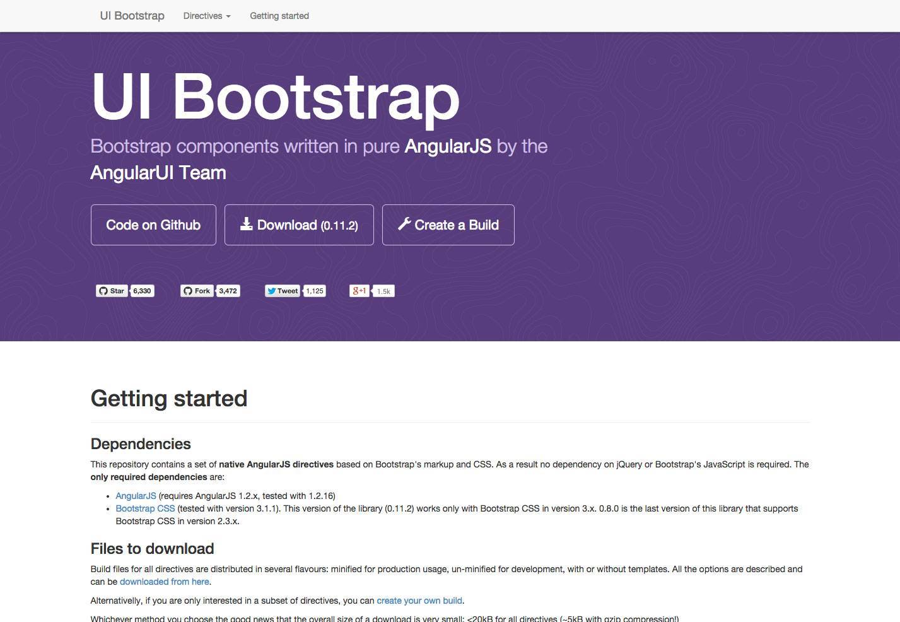Click the Getting started heading

click(x=169, y=399)
